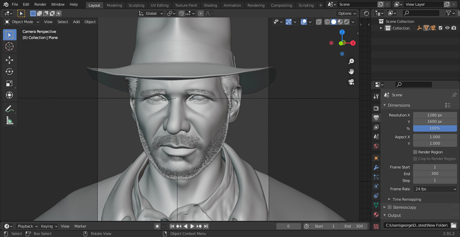Open Particles properties tab
The height and width of the screenshot is (237, 460).
(x=376, y=177)
